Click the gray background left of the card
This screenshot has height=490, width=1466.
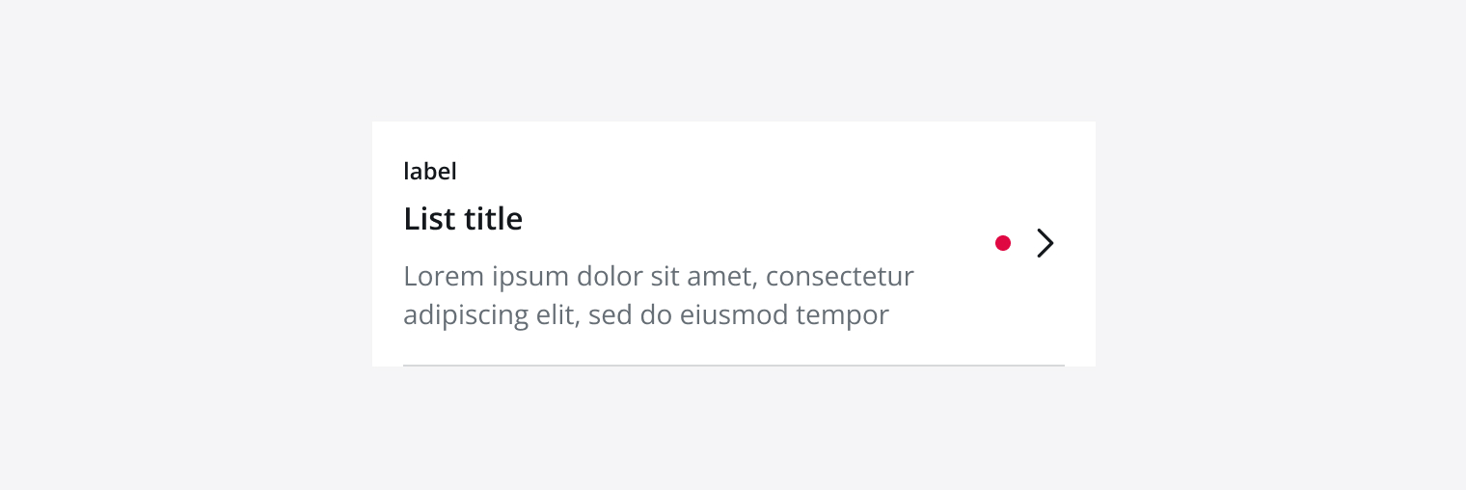(183, 245)
